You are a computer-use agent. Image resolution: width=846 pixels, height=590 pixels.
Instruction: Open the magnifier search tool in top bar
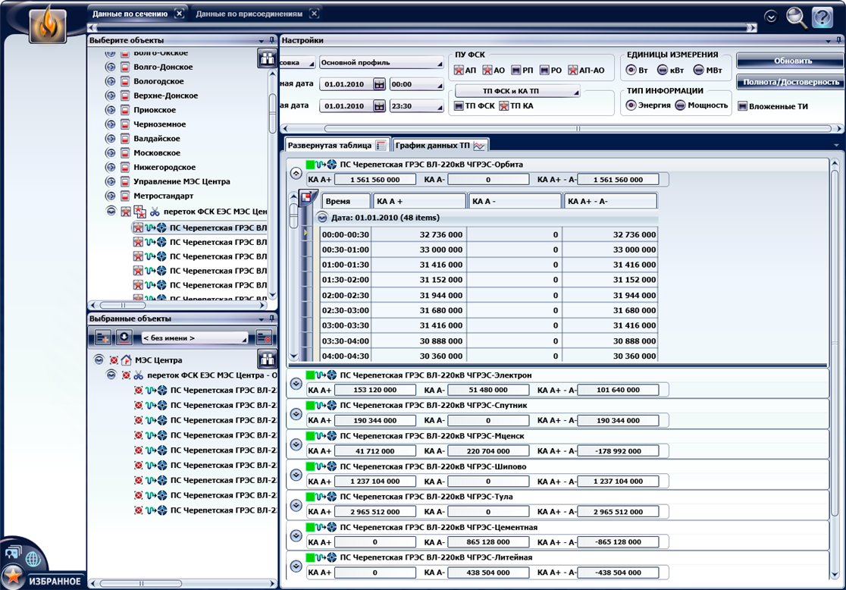tap(796, 17)
